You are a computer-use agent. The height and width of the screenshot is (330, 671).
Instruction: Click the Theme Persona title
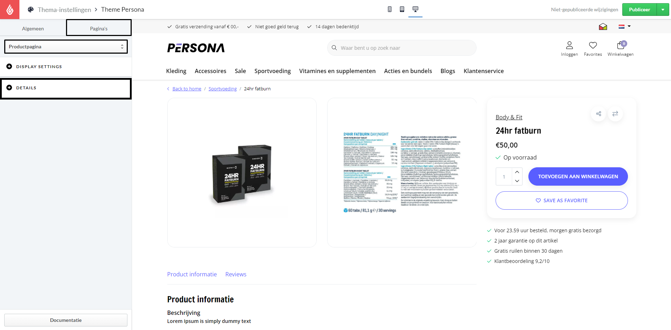coord(122,10)
